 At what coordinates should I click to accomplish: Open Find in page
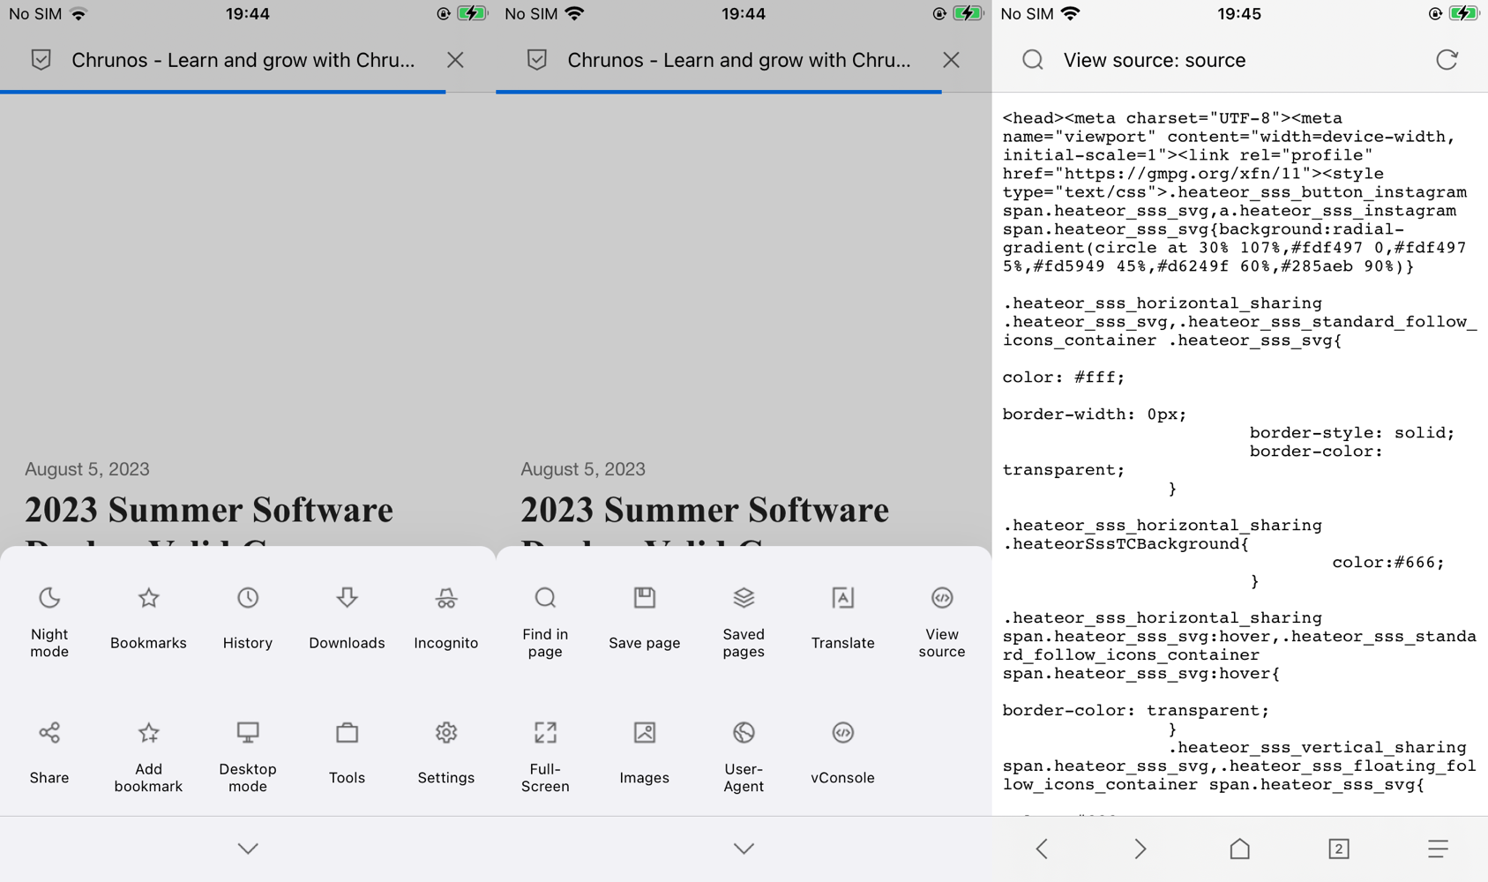click(x=545, y=617)
